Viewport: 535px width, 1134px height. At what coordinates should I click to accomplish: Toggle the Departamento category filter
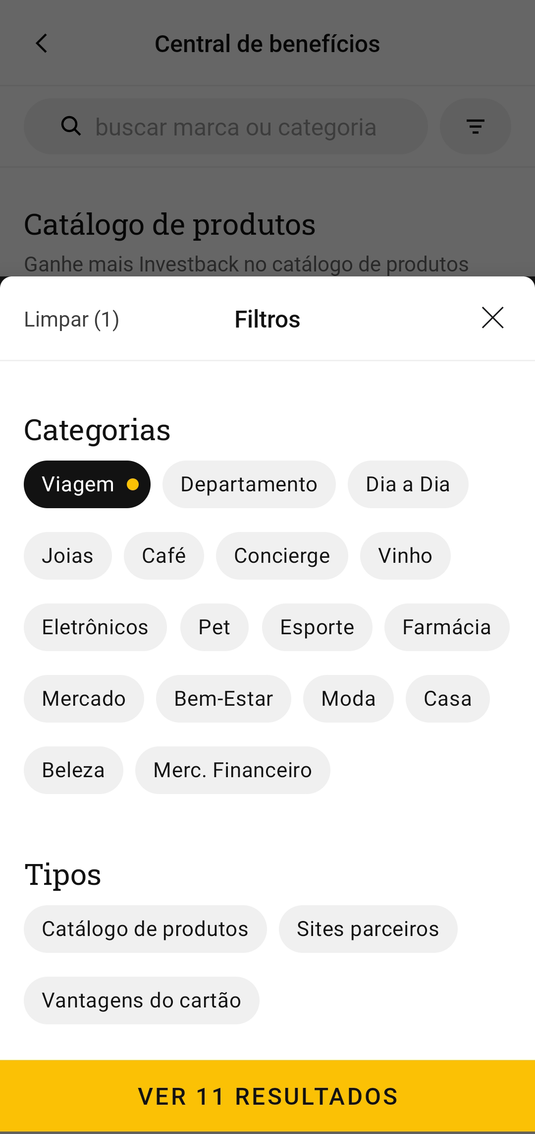click(249, 484)
